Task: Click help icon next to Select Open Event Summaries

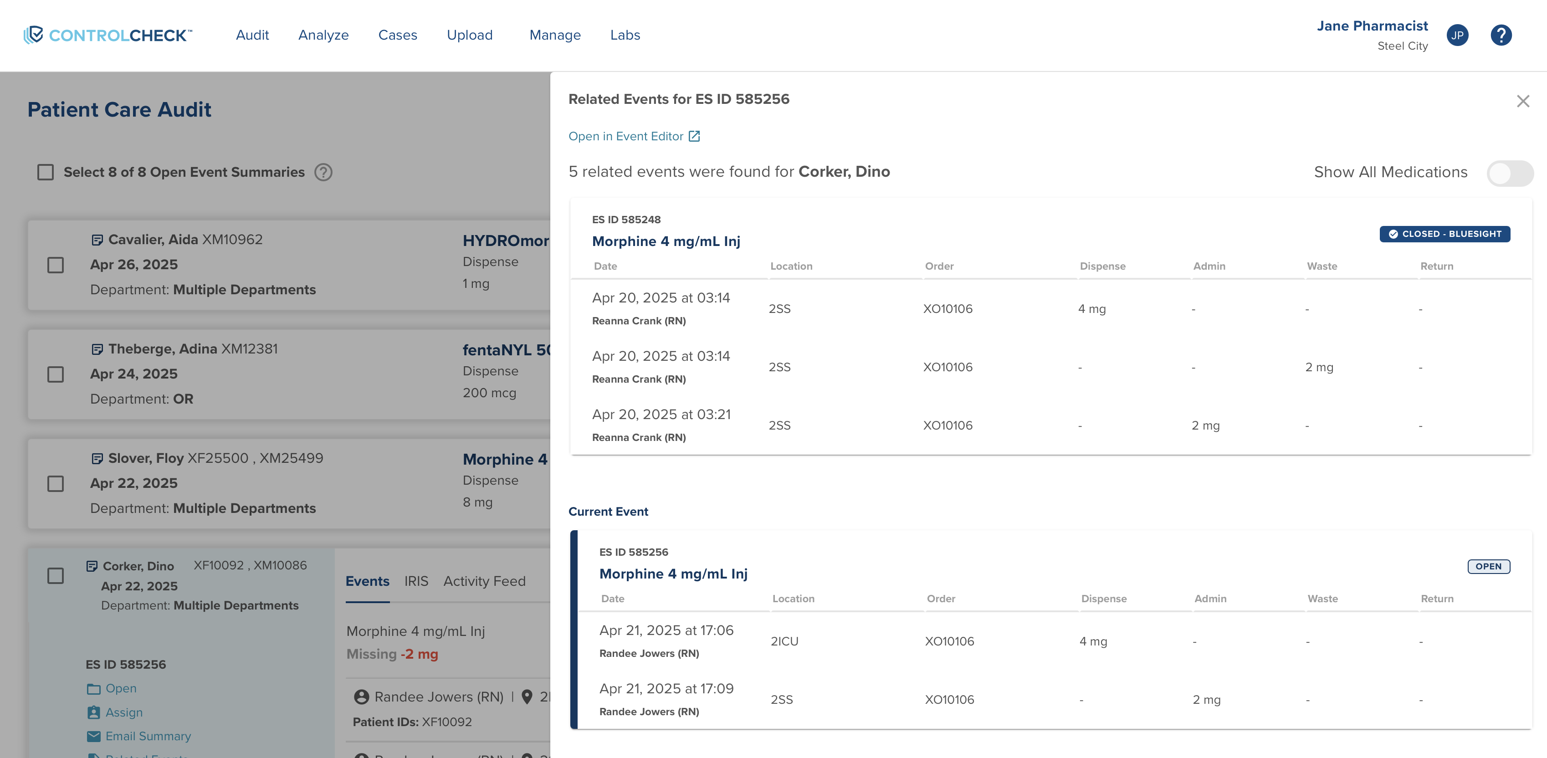Action: coord(323,172)
